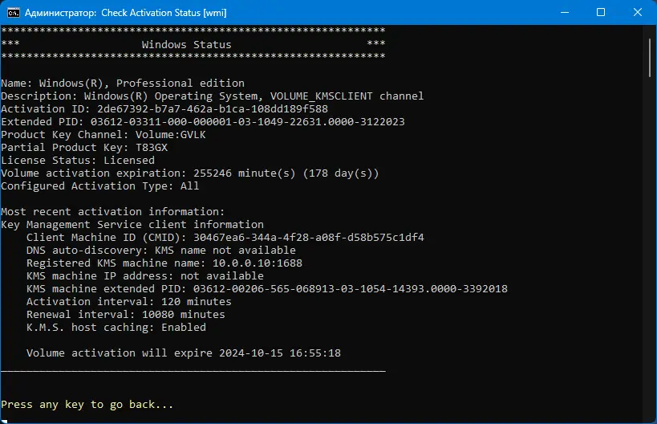
Task: Minimize the Check Activation Status window
Action: [563, 13]
